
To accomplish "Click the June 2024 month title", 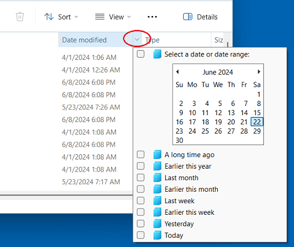I will 218,73.
